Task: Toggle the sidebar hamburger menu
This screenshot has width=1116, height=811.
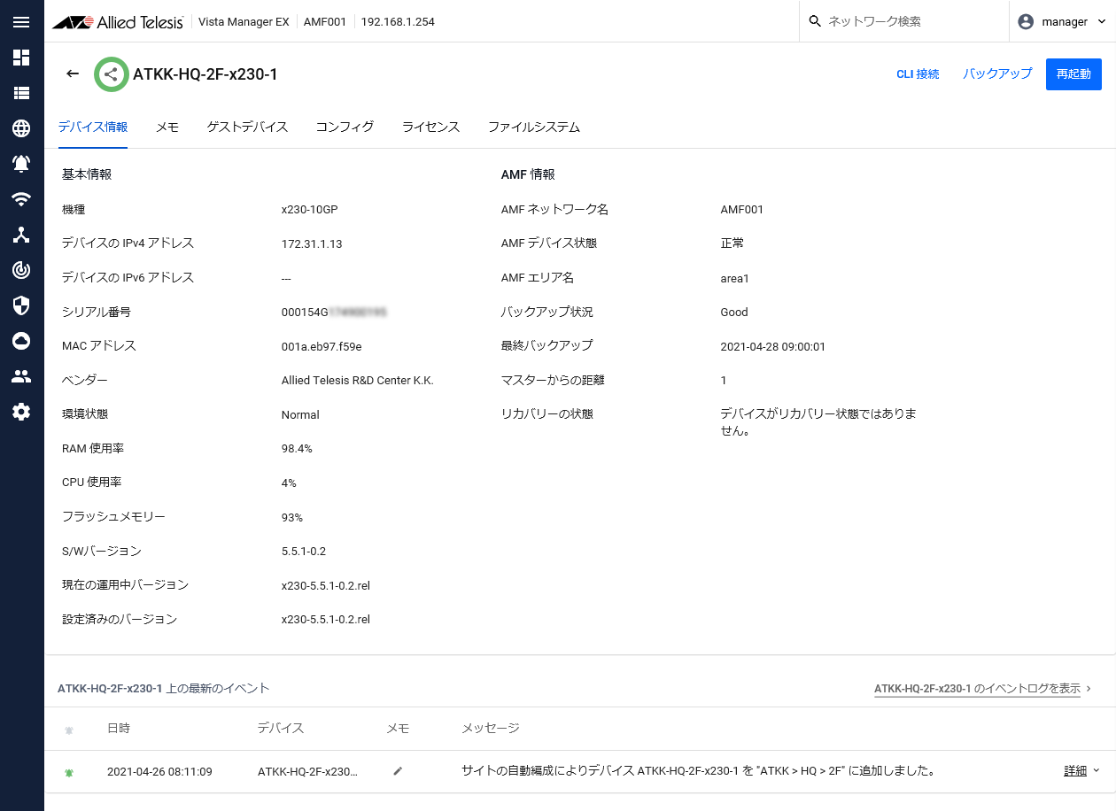Action: click(x=21, y=22)
